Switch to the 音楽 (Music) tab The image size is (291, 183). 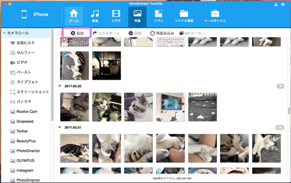coord(95,16)
